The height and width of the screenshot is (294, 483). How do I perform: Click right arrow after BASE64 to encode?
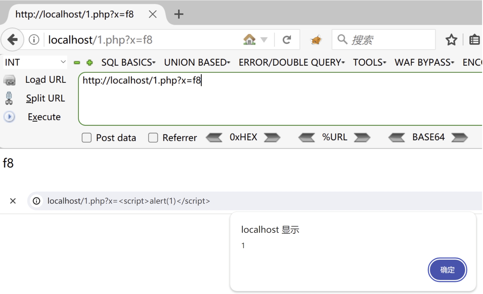[x=460, y=138]
